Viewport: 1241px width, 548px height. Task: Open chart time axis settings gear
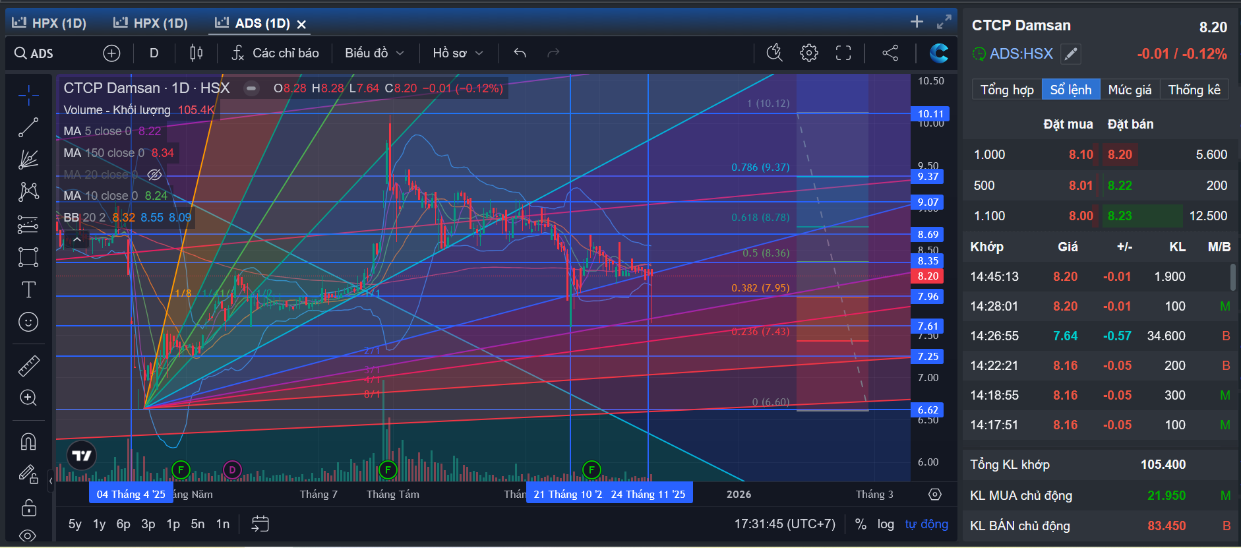[x=935, y=494]
